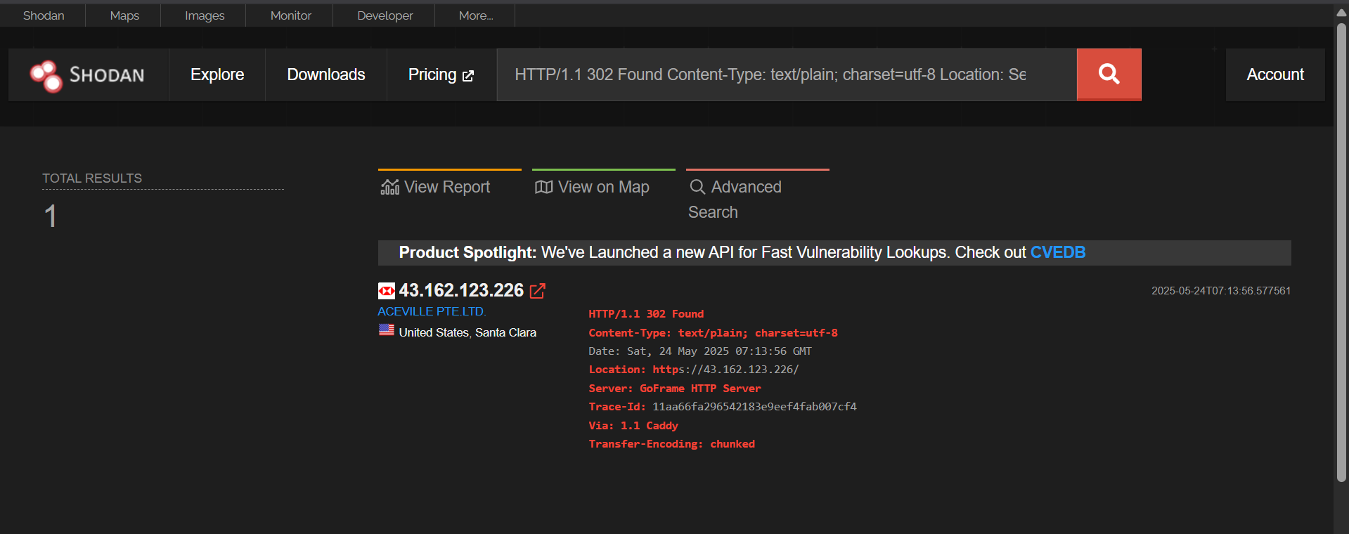The height and width of the screenshot is (534, 1349).
Task: Switch to the Images tab
Action: (205, 15)
